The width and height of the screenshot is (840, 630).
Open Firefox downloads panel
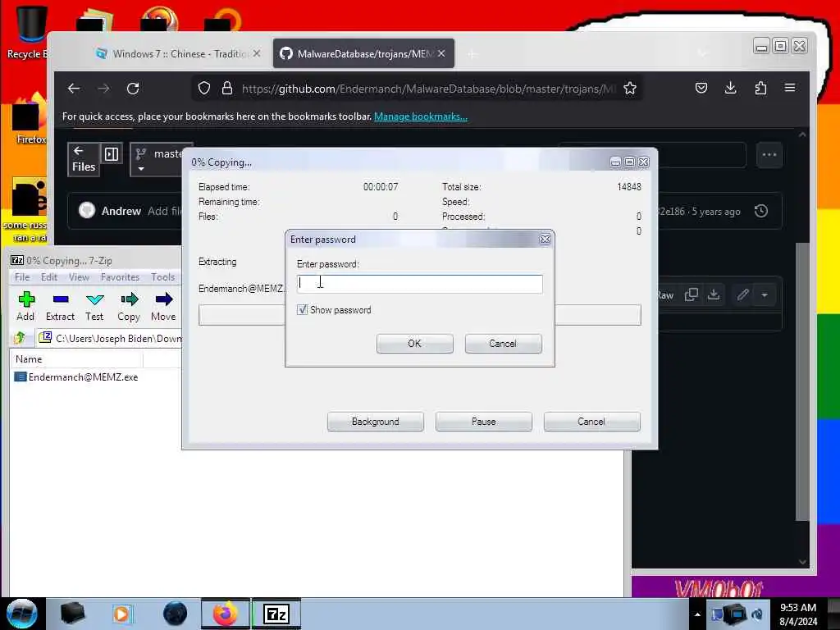coord(730,89)
